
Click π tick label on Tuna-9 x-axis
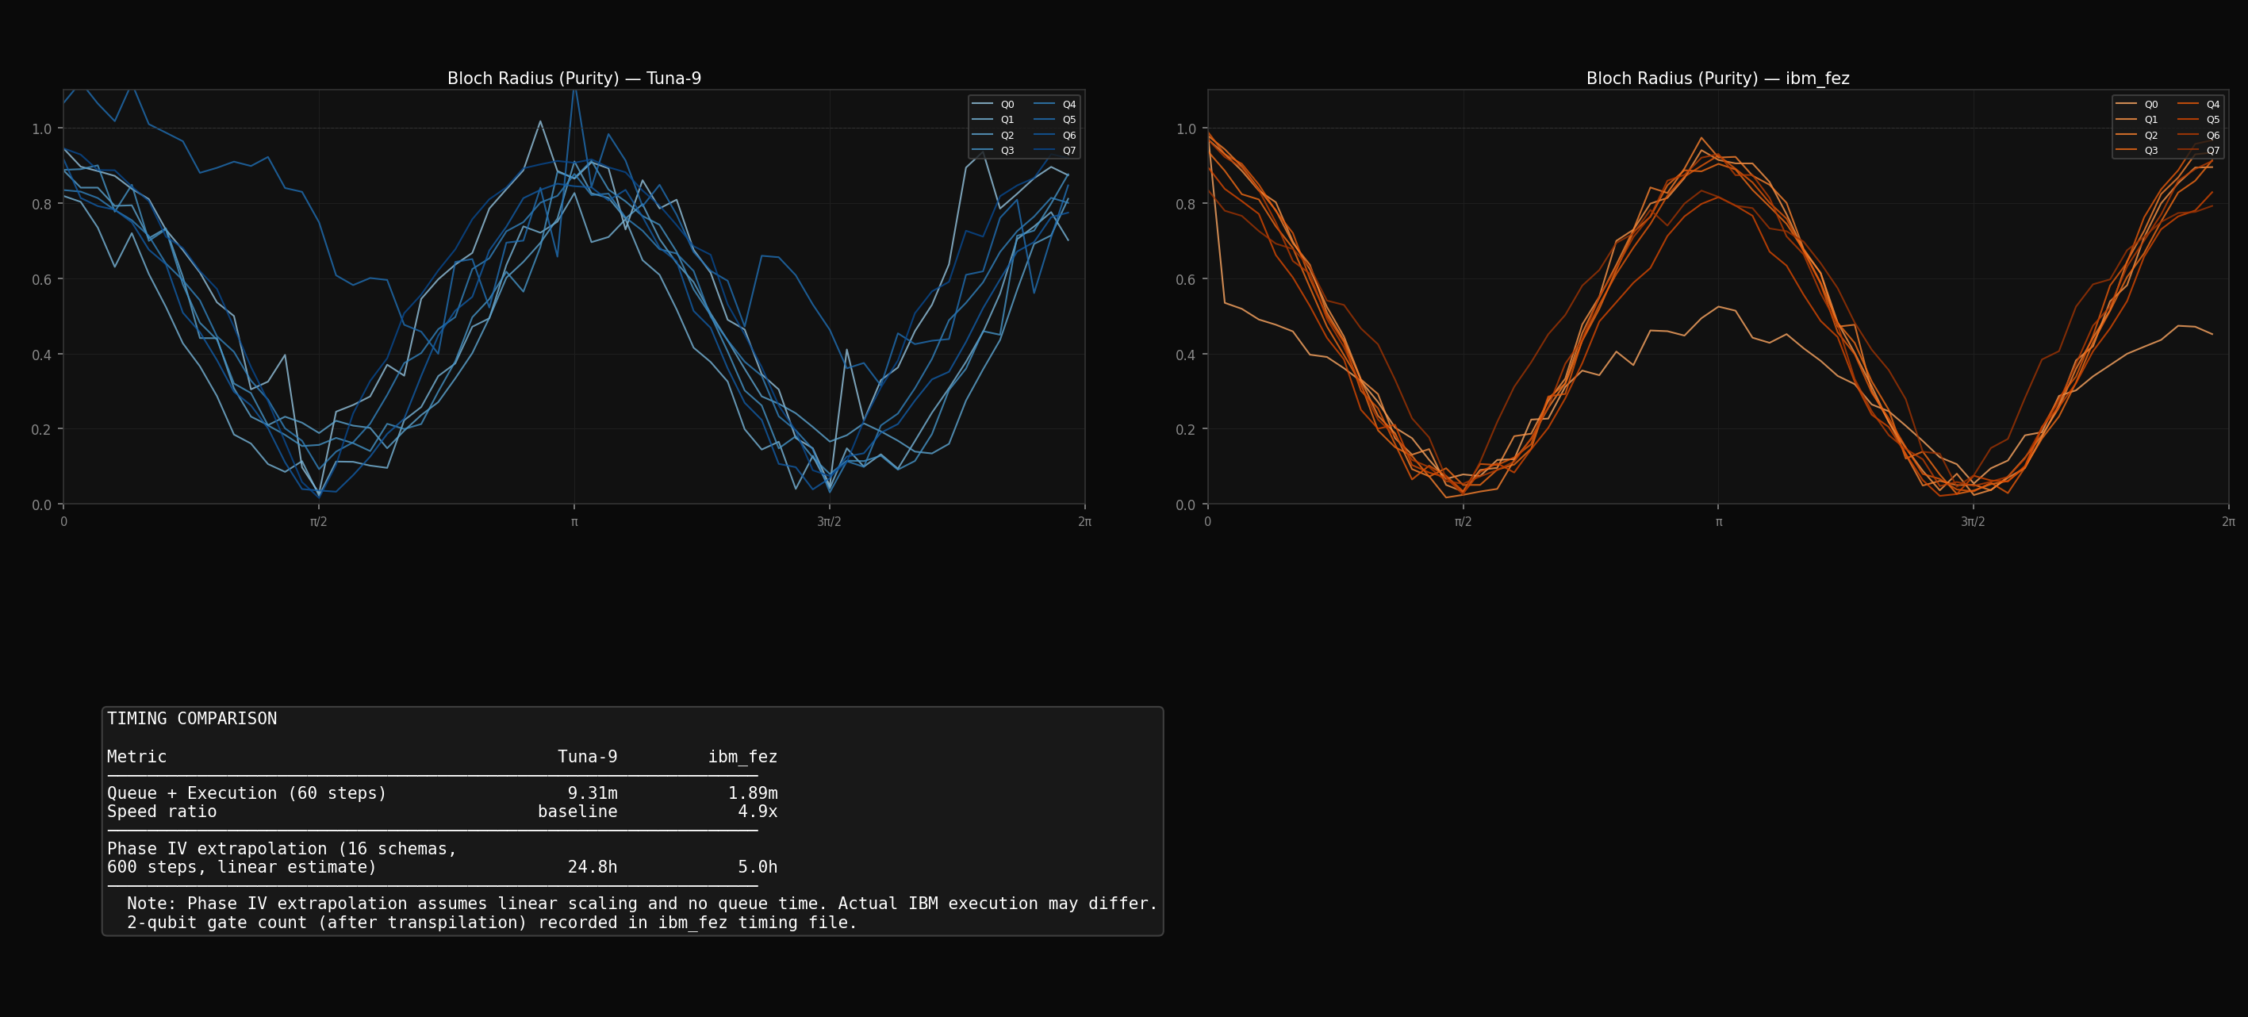[574, 522]
